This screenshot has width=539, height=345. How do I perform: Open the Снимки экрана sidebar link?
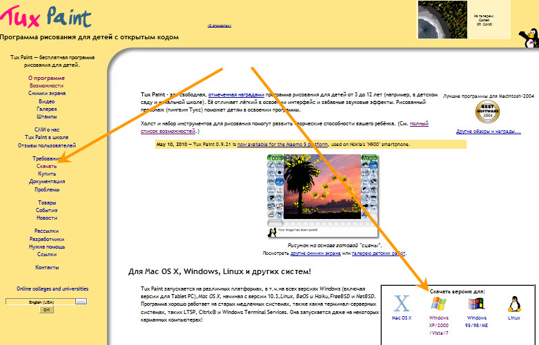47,93
